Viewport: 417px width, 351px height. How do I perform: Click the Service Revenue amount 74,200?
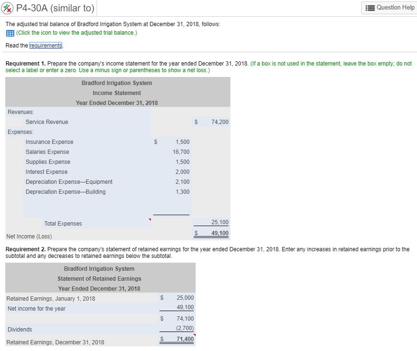[x=219, y=122]
